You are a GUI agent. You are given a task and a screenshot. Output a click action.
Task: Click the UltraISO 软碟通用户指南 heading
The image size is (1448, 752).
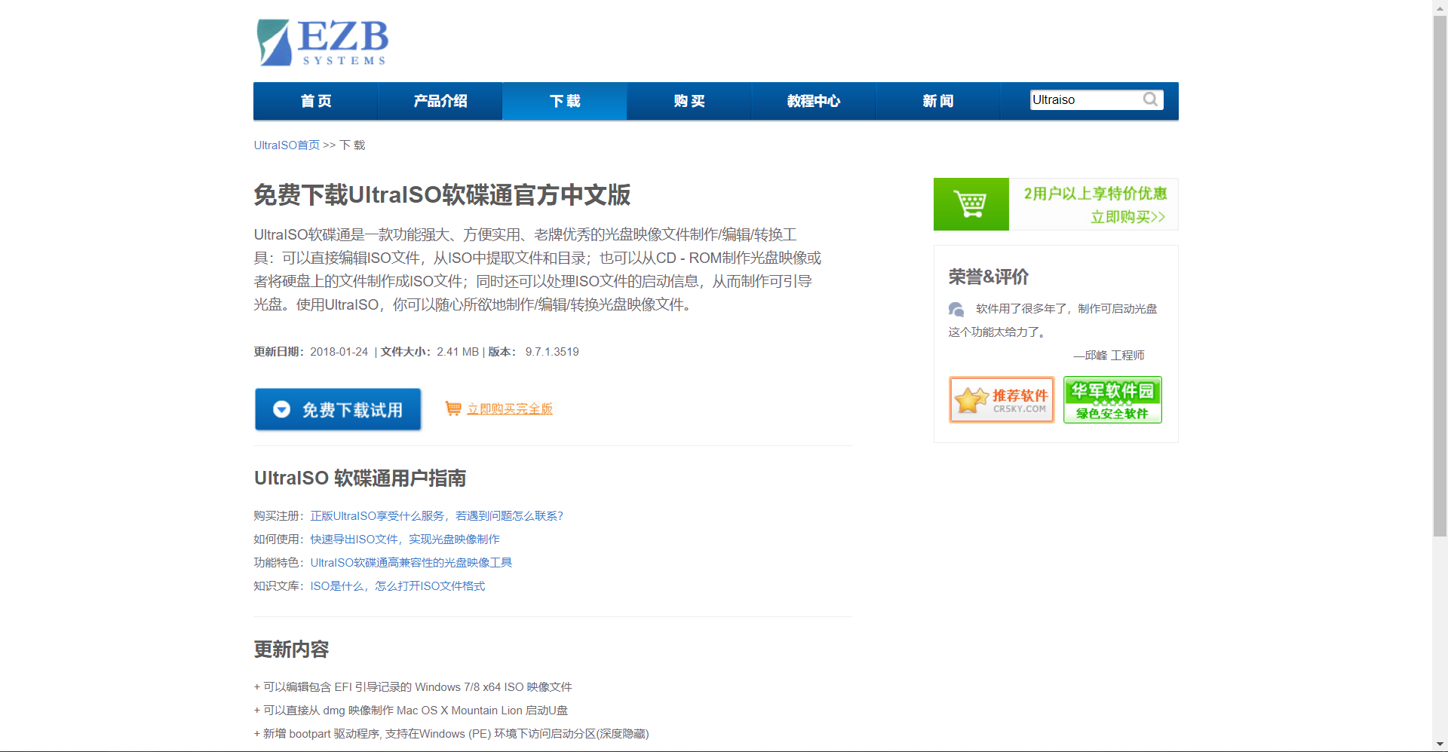tap(360, 478)
